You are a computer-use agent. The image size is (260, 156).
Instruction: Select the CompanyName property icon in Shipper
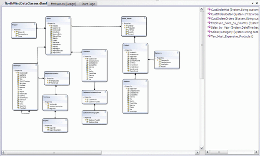17,34
